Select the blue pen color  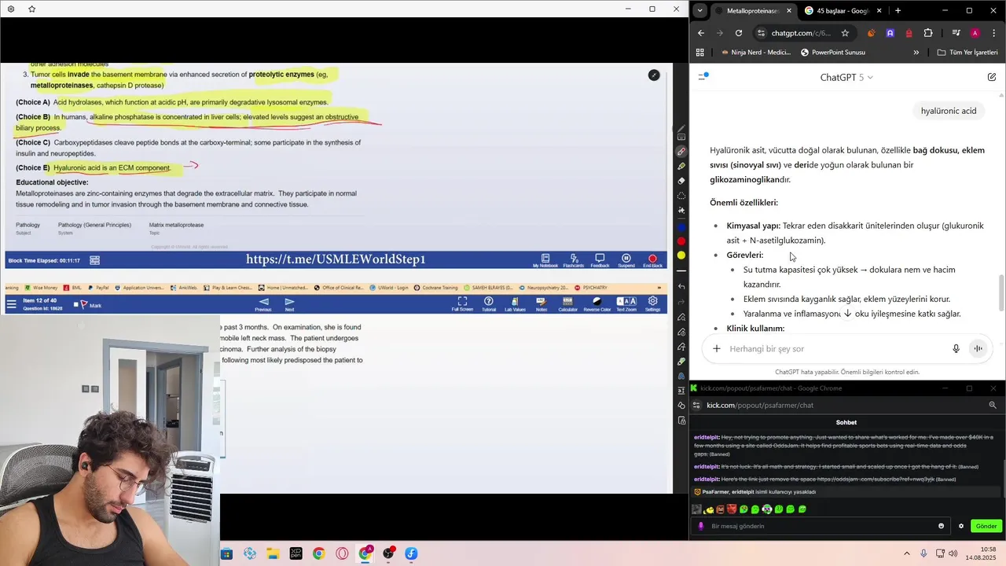[x=681, y=227]
